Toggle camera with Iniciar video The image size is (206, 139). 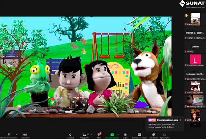pos(25,135)
